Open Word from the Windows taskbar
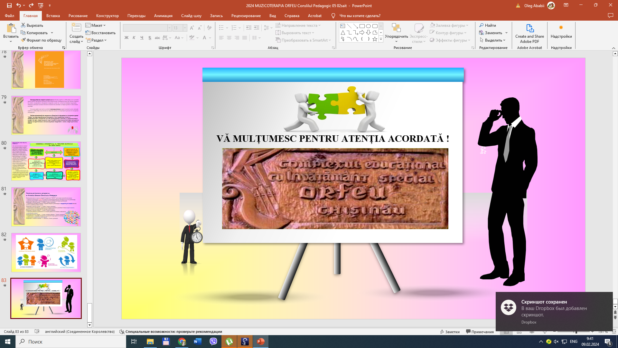Image resolution: width=618 pixels, height=348 pixels. point(197,342)
